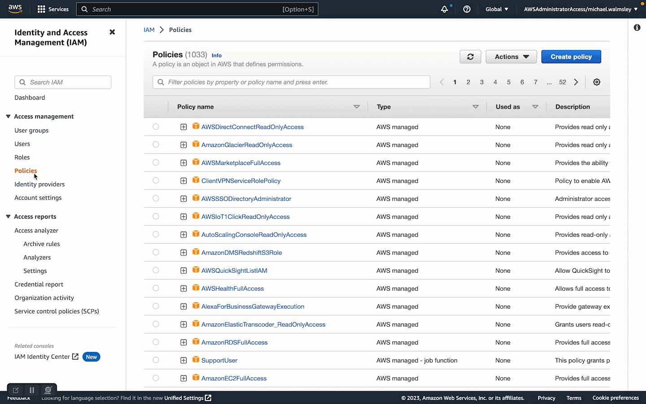The width and height of the screenshot is (646, 404).
Task: Close the IAM navigation panel
Action: (x=112, y=32)
